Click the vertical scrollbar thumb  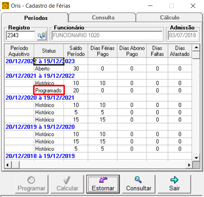point(196,55)
